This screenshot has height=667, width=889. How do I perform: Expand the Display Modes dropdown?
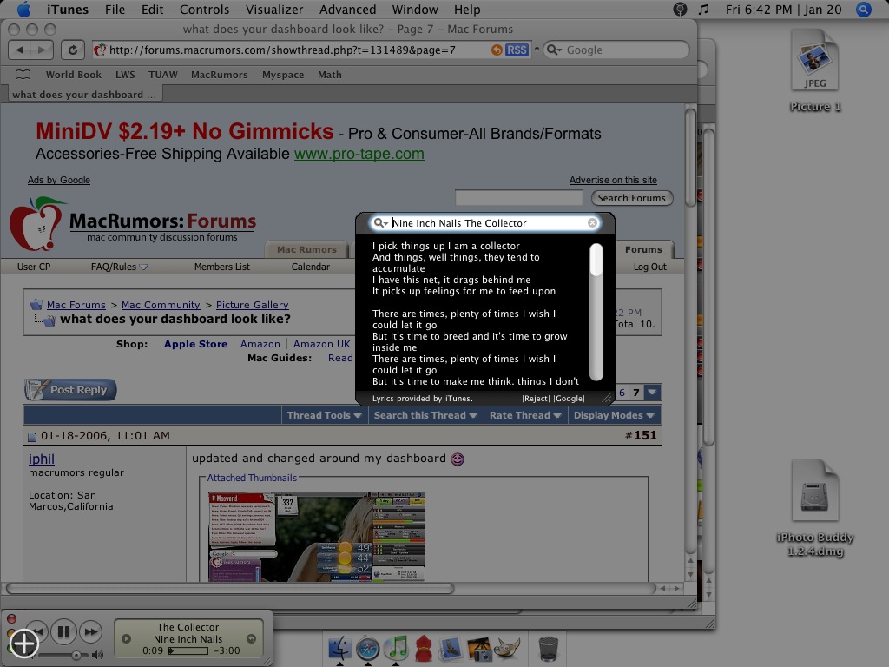point(614,415)
